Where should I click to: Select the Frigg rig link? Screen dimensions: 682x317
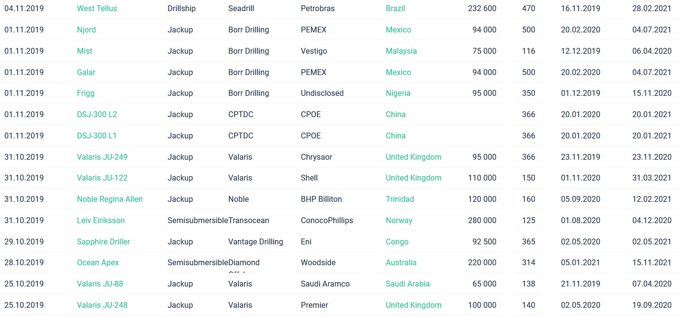(86, 93)
